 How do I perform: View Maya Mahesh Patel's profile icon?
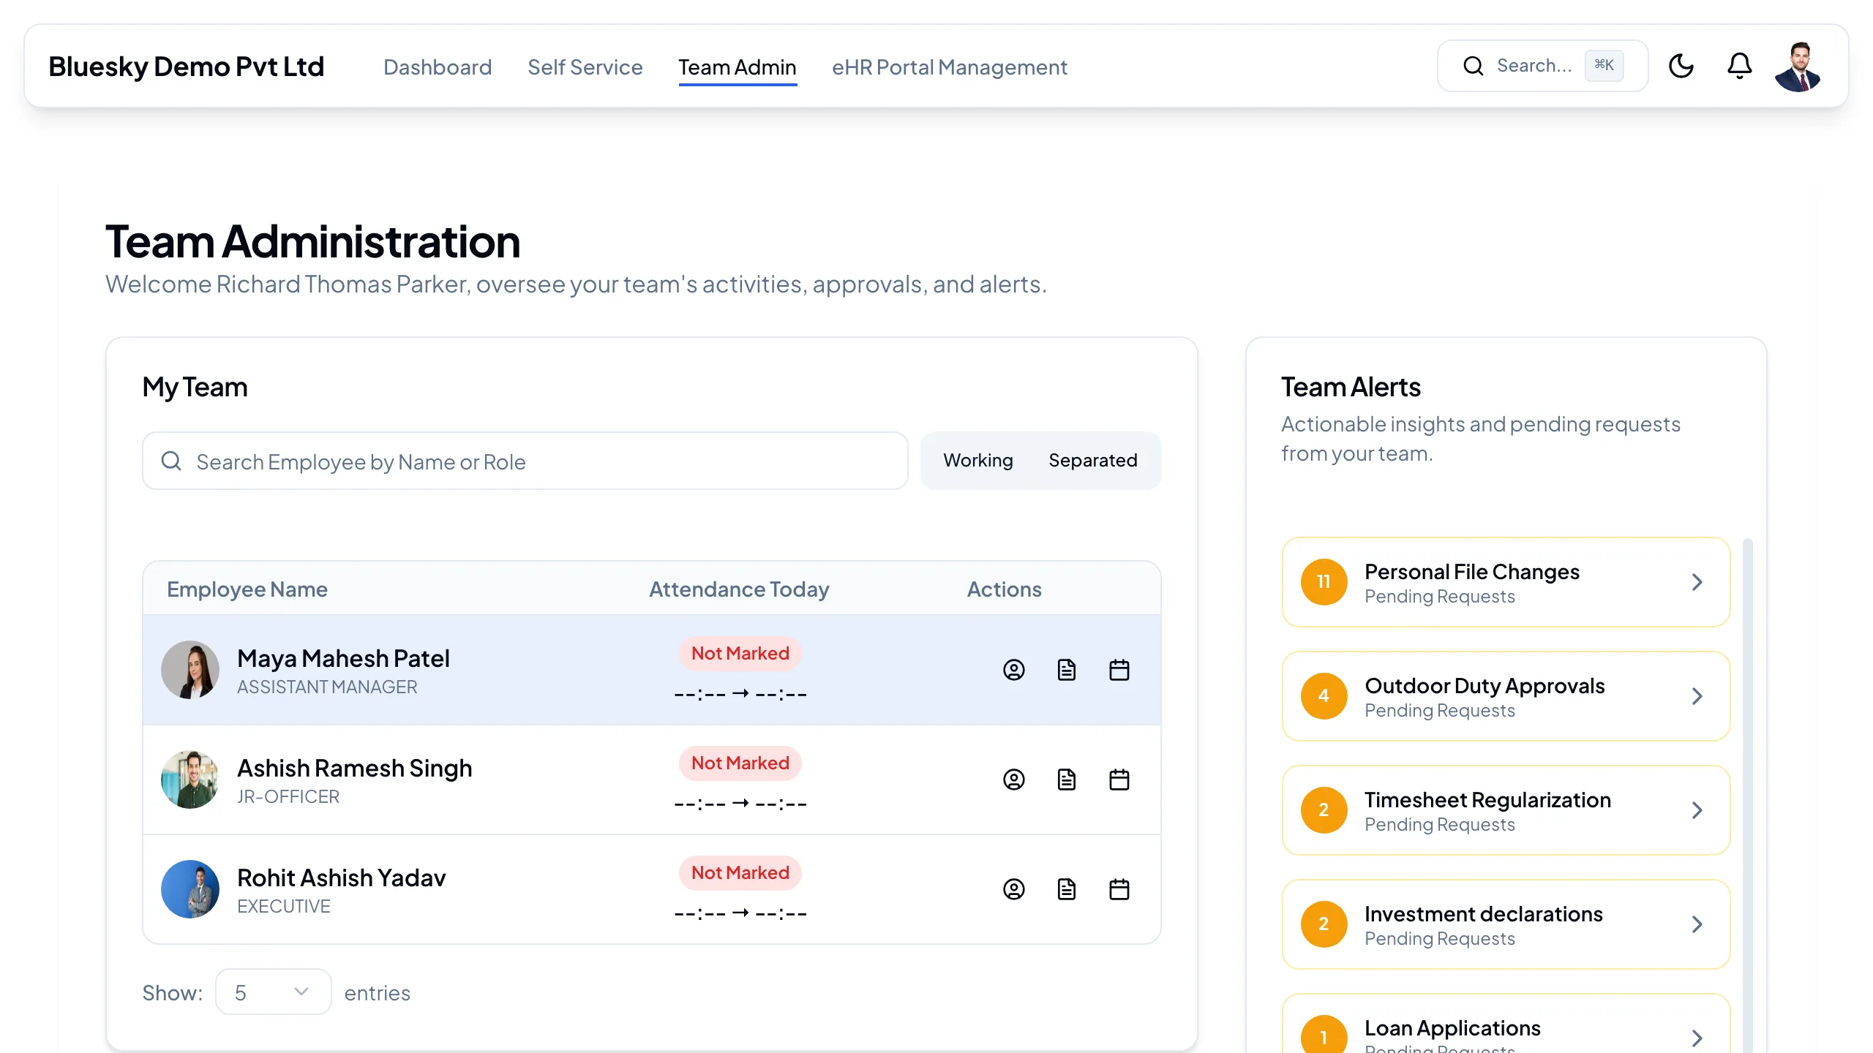(x=1013, y=670)
